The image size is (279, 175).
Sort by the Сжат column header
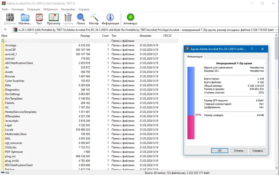100,36
